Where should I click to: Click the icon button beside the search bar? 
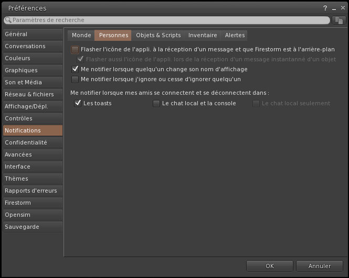(339, 20)
